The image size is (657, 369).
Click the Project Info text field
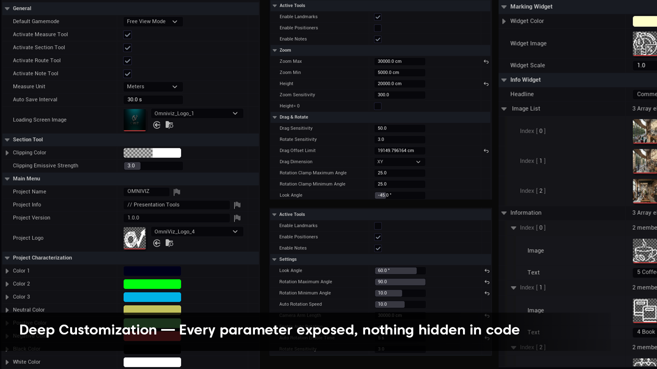pos(177,205)
